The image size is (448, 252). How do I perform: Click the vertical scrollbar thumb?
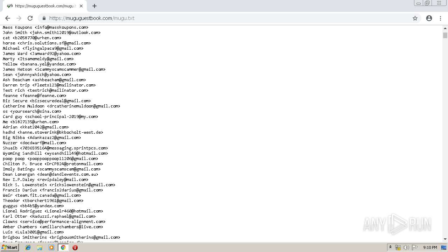click(x=445, y=35)
